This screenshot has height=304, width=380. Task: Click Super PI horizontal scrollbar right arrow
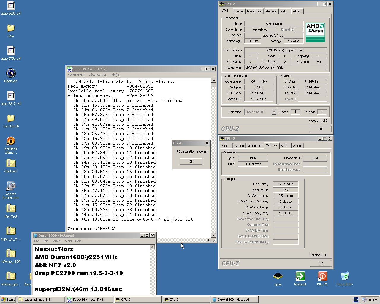[209, 240]
